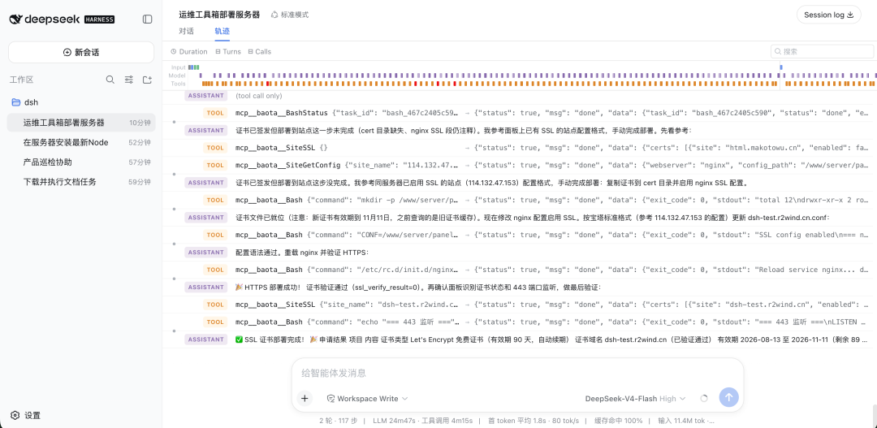The height and width of the screenshot is (428, 877).
Task: Collapse the dsh folder
Action: tap(81, 102)
